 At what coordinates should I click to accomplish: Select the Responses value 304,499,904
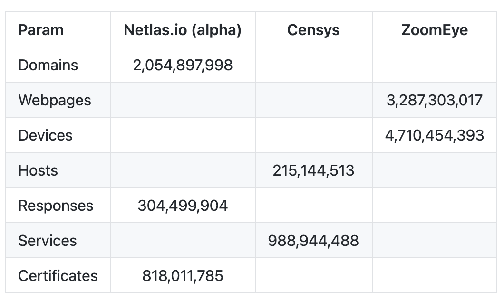(x=183, y=206)
